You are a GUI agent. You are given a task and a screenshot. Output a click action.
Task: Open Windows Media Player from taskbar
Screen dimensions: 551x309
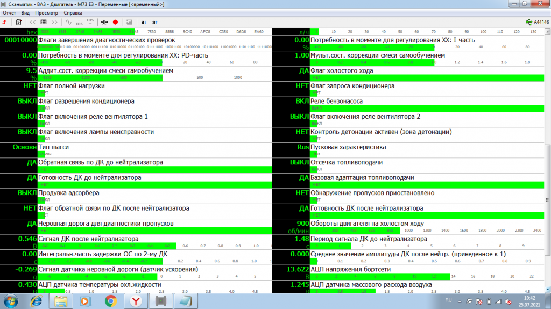pos(85,301)
